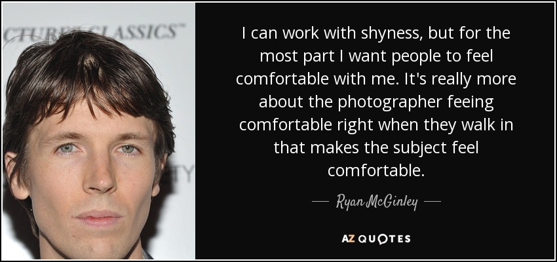Click the word "photographer" in the quote
557x262 pixels.
390,103
